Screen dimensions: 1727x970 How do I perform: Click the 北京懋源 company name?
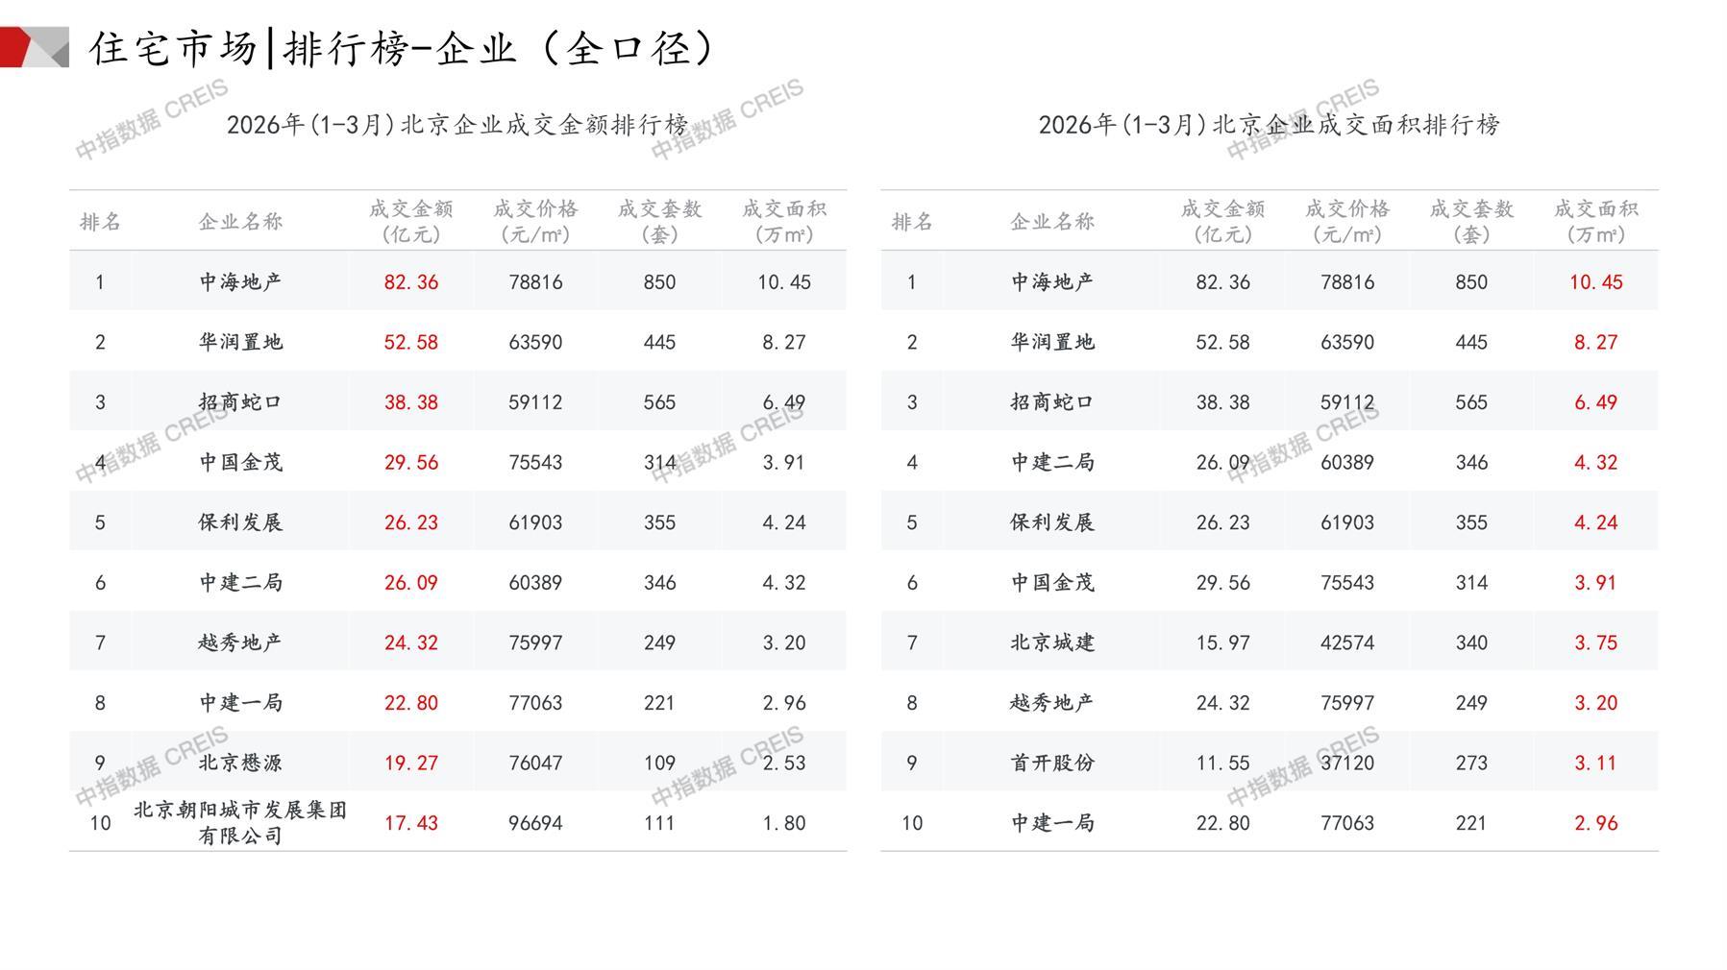tap(240, 764)
